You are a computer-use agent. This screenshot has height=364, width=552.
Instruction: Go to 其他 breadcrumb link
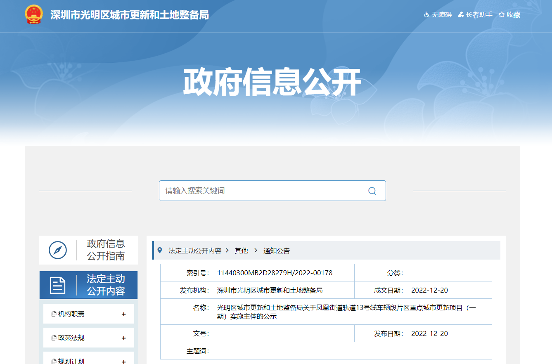pos(242,251)
